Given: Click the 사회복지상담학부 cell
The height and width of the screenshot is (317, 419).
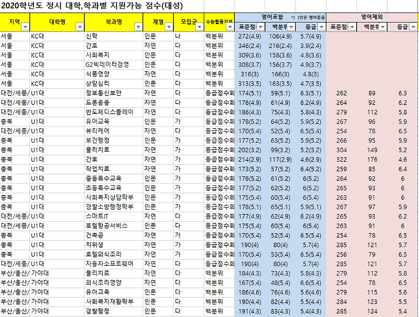Looking at the screenshot, I should coord(114,197).
